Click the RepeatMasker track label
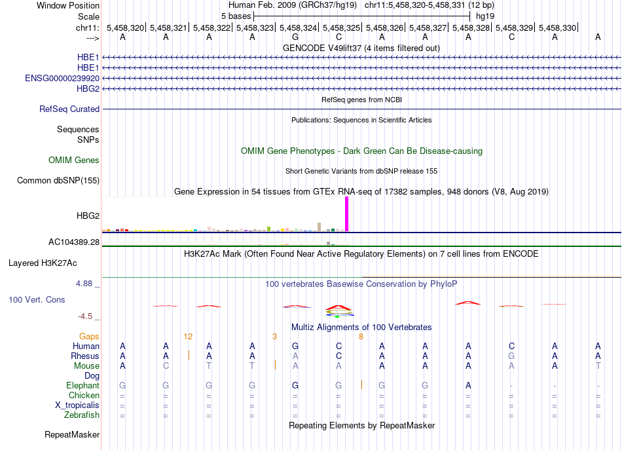Screen dimensions: 622x450 72,435
